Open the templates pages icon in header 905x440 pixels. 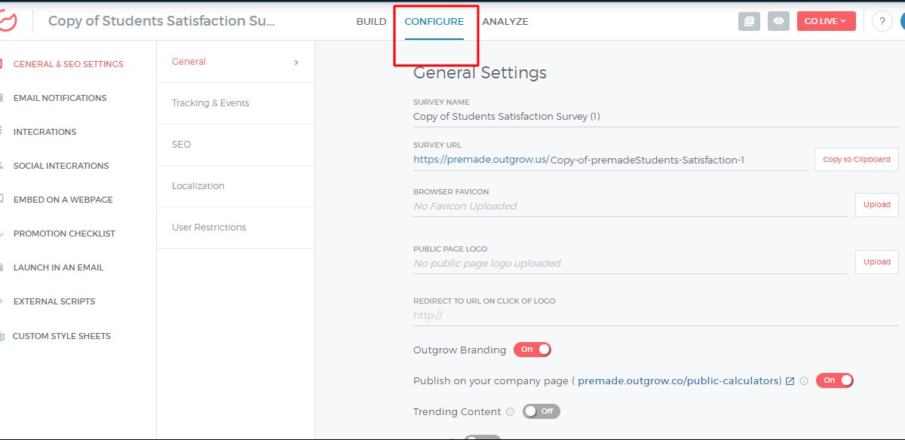point(748,21)
